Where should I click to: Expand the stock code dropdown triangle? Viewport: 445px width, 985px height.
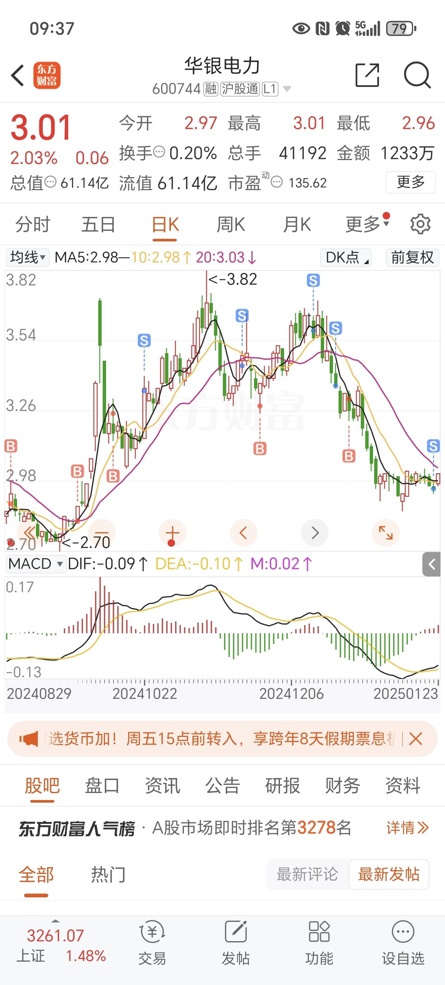pyautogui.click(x=287, y=89)
